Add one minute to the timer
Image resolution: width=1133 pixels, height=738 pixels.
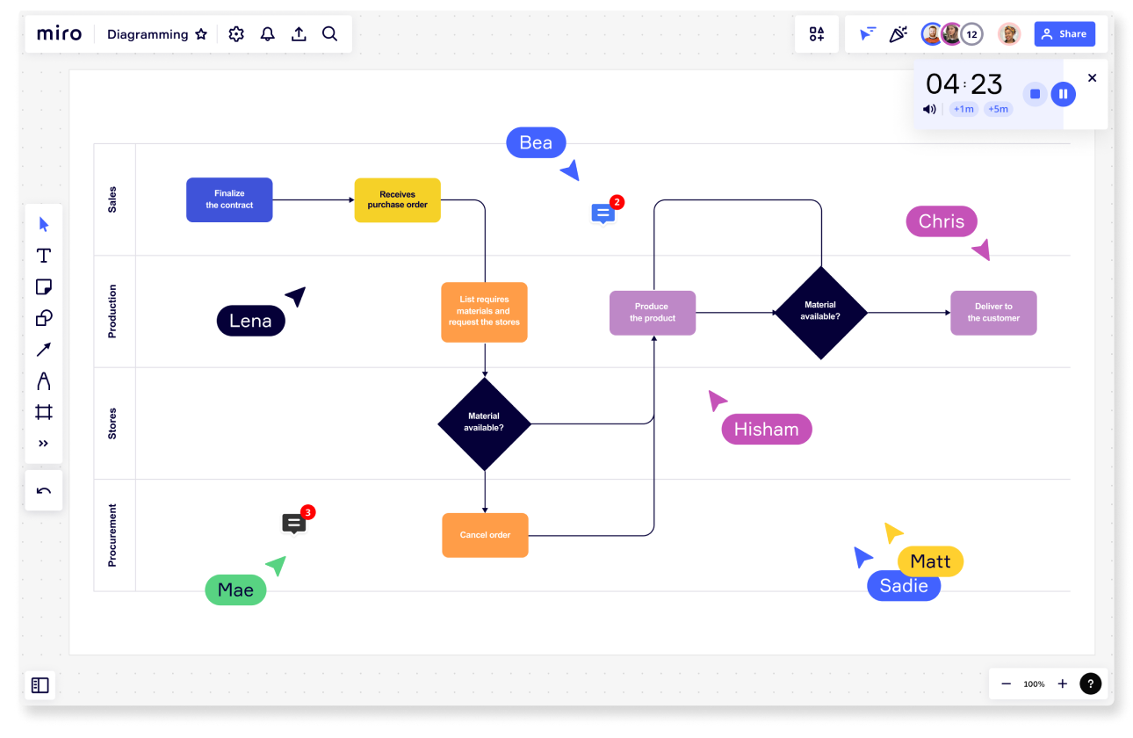963,109
